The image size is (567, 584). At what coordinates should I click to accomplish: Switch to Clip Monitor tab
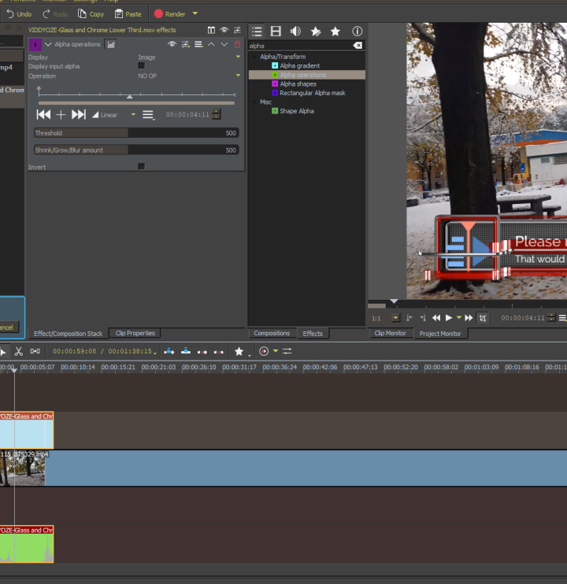coord(390,333)
